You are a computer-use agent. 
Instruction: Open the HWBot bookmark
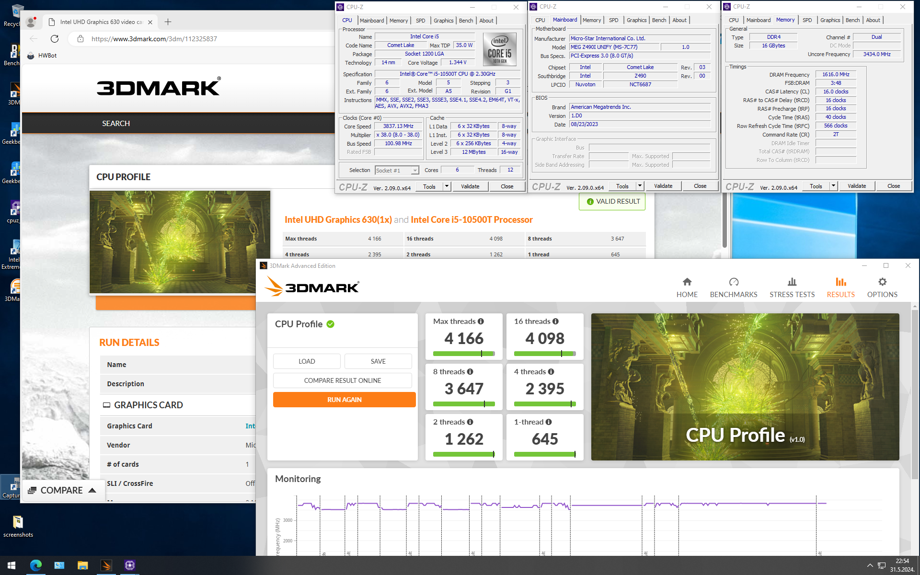(x=42, y=56)
